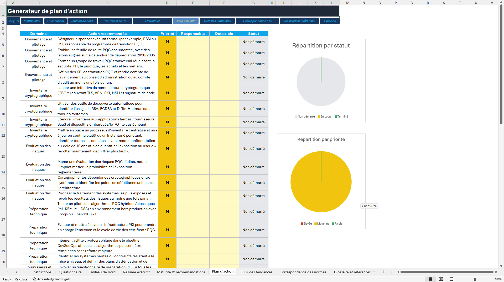504x282 pixels.
Task: Select Suivi des tendances sheet tab
Action: tap(256, 272)
